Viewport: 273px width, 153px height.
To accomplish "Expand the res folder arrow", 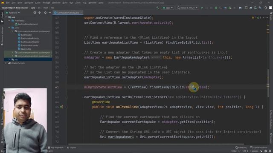I will coord(9,59).
